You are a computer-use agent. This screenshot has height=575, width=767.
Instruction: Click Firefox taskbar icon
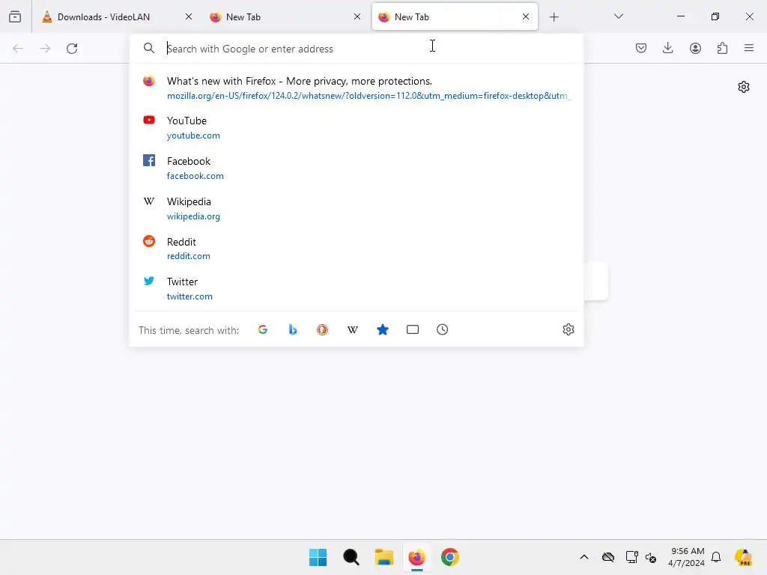pyautogui.click(x=416, y=557)
